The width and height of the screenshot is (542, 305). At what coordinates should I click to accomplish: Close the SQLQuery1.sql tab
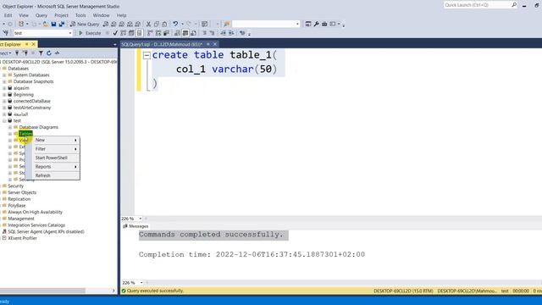(x=215, y=44)
